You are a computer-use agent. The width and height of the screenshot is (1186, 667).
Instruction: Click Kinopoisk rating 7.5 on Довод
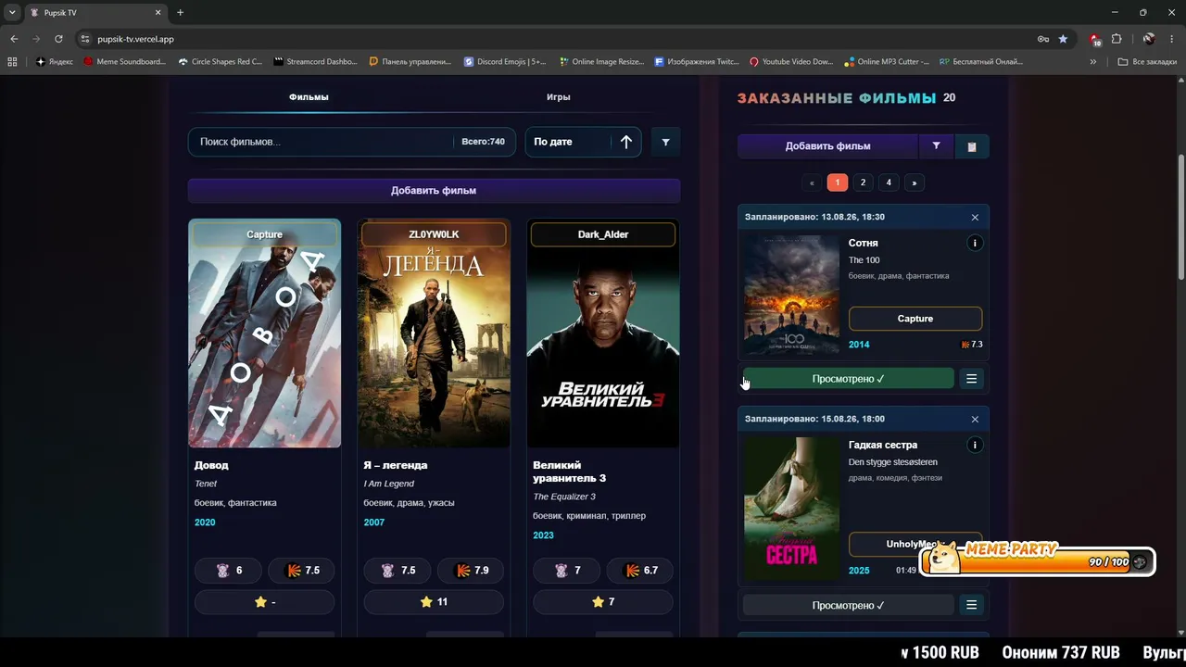302,571
